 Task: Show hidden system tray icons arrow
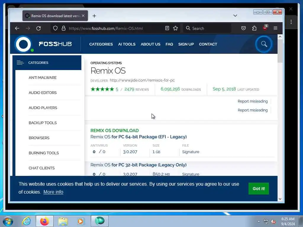pos(259,221)
